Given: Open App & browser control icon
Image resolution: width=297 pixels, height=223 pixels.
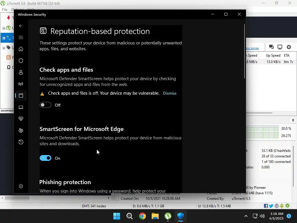Looking at the screenshot, I should pos(21,96).
